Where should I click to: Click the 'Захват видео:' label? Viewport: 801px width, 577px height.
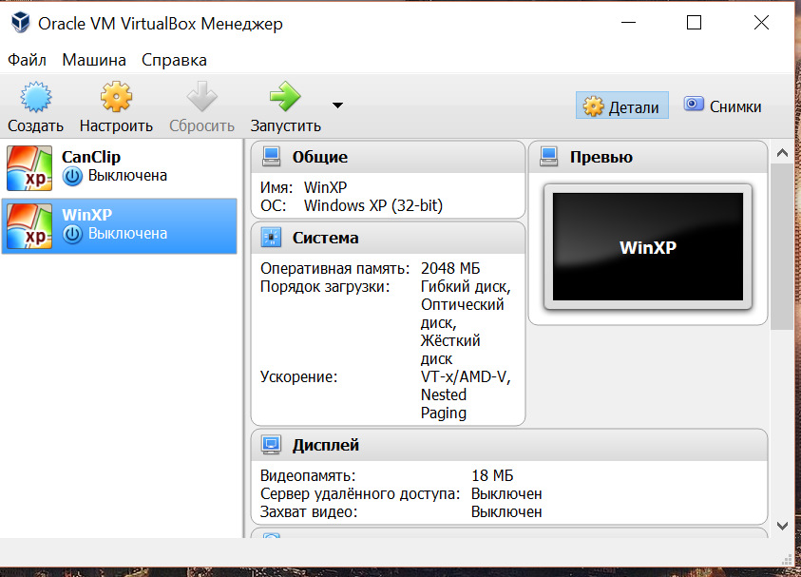point(309,511)
